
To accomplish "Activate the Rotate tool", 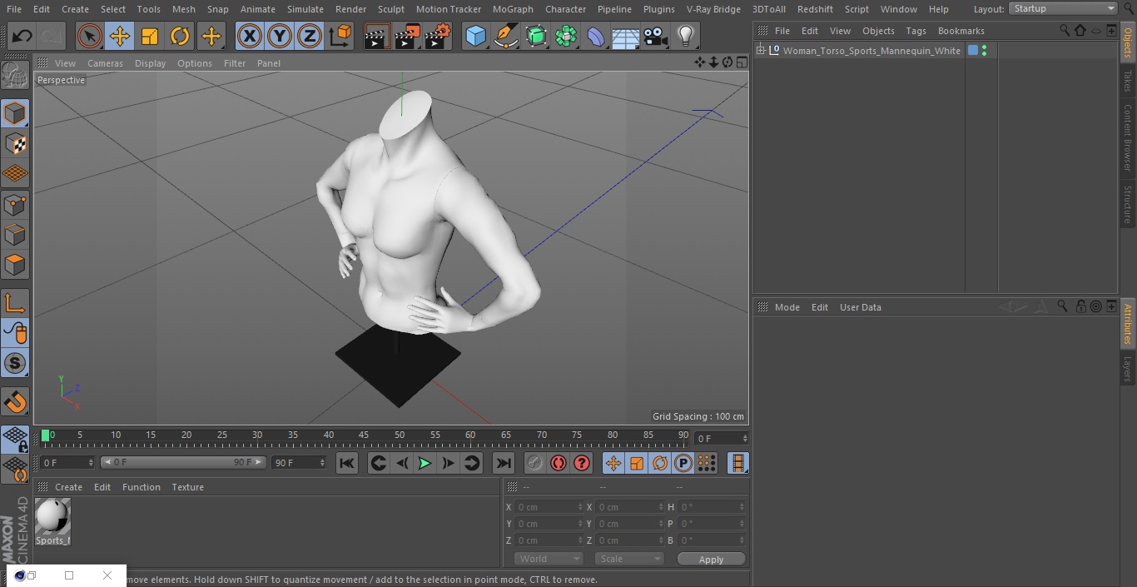I will [x=180, y=37].
